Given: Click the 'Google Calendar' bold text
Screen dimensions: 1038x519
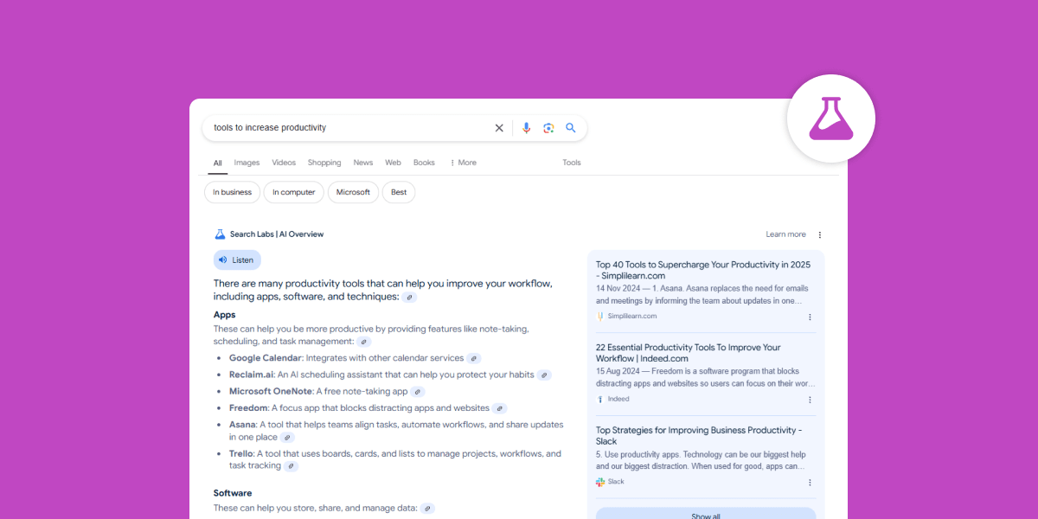Looking at the screenshot, I should (x=266, y=358).
